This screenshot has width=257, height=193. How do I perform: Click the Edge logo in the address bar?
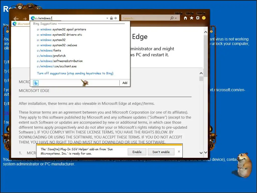(x=33, y=18)
